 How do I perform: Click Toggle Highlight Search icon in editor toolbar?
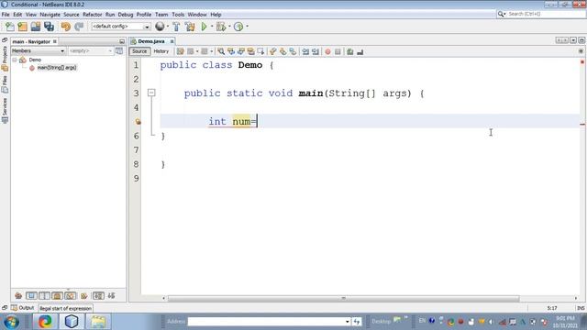point(250,51)
